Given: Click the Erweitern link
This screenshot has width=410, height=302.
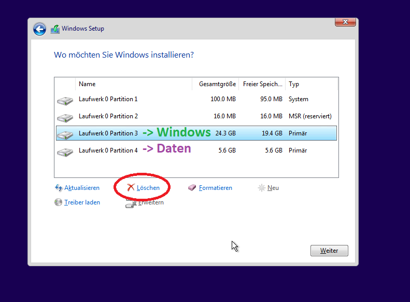Looking at the screenshot, I should [x=151, y=202].
